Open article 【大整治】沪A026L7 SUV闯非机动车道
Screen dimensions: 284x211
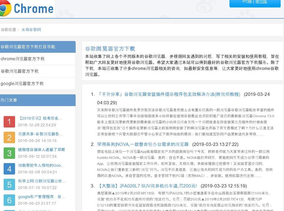coord(147,186)
